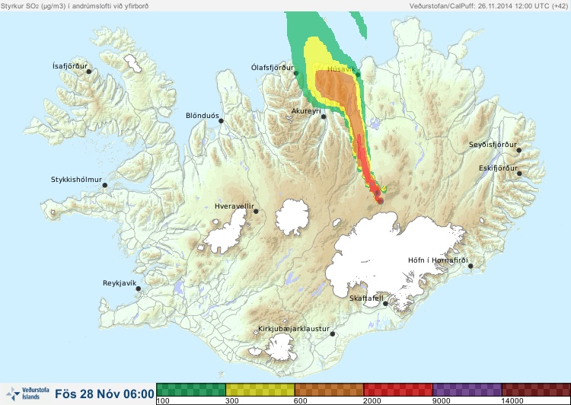The height and width of the screenshot is (405, 571).
Task: Click the Reykjavík label
Action: pyautogui.click(x=120, y=283)
